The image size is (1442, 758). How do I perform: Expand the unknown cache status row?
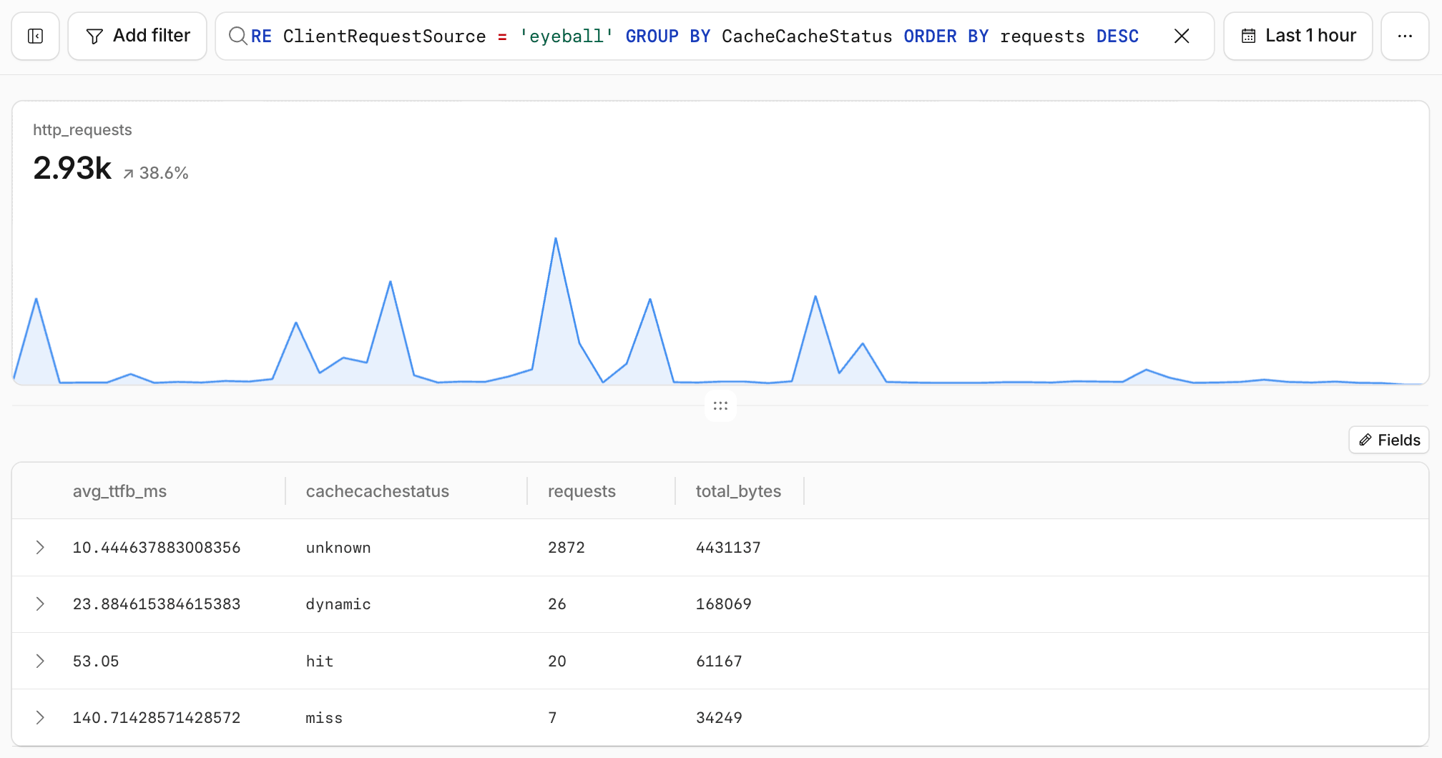point(40,548)
